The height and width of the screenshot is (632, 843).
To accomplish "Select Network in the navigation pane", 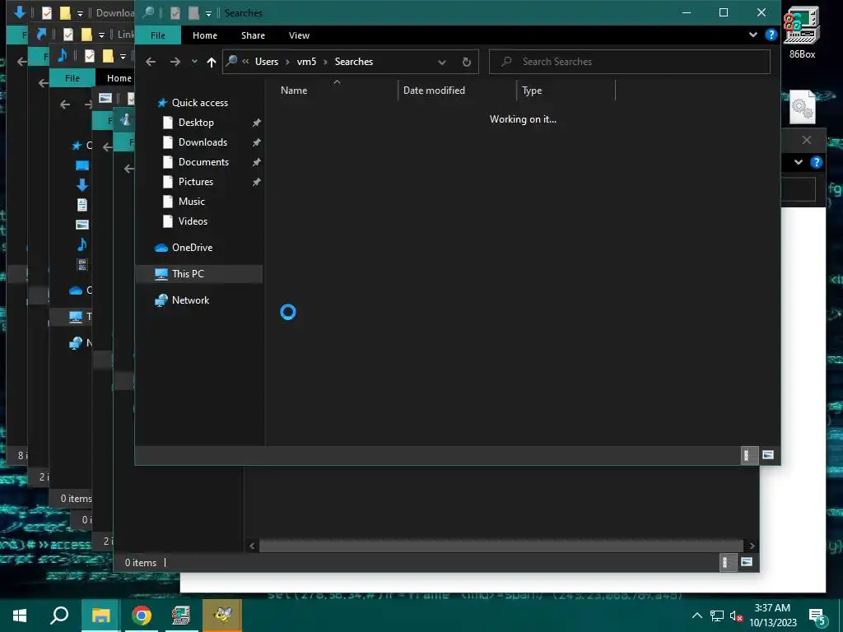I will 190,300.
